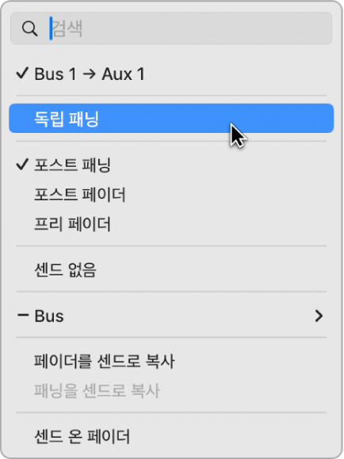
Task: Focus the 검색 search field
Action: (x=171, y=28)
